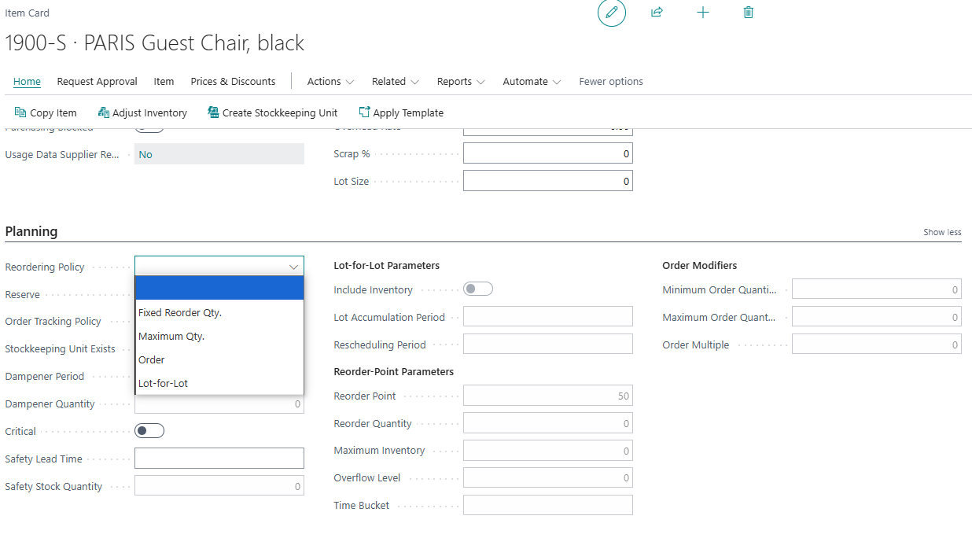Click the Item Card page label
This screenshot has width=972, height=549.
[27, 13]
